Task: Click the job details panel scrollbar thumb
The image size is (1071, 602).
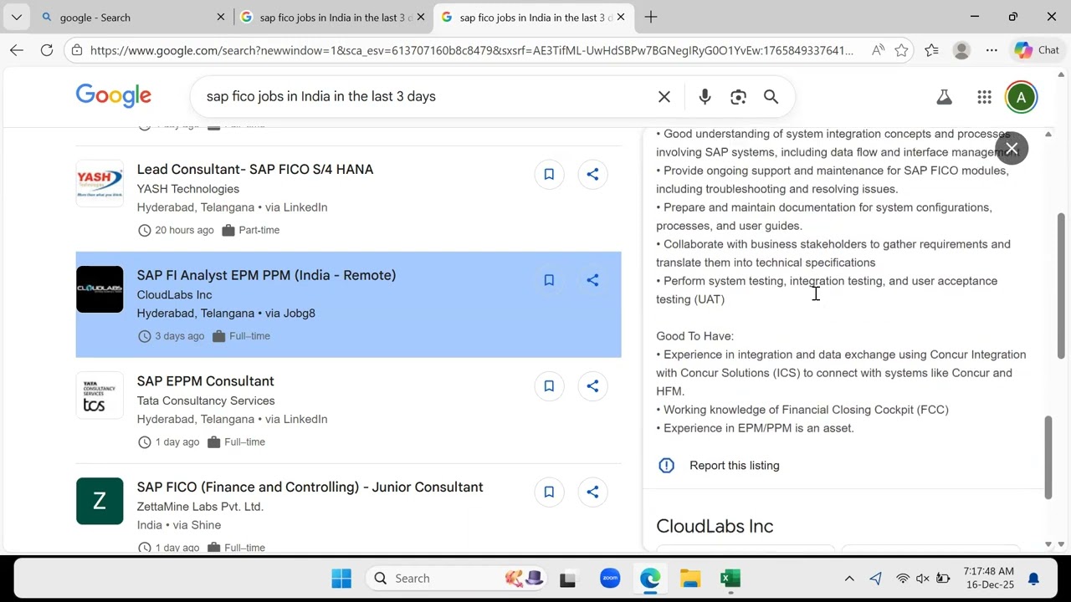Action: [x=1048, y=457]
